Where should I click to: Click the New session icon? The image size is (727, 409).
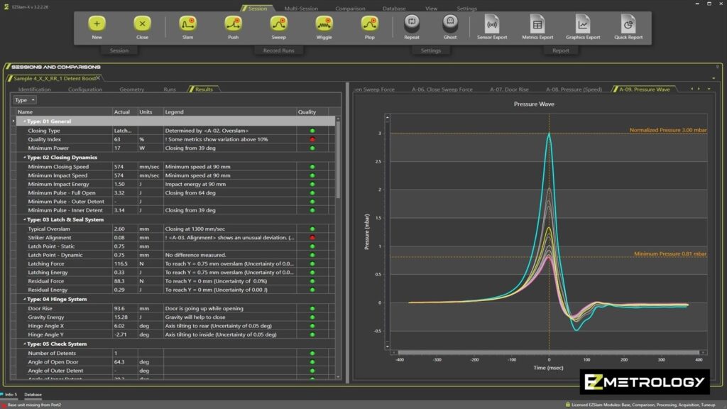tap(97, 24)
